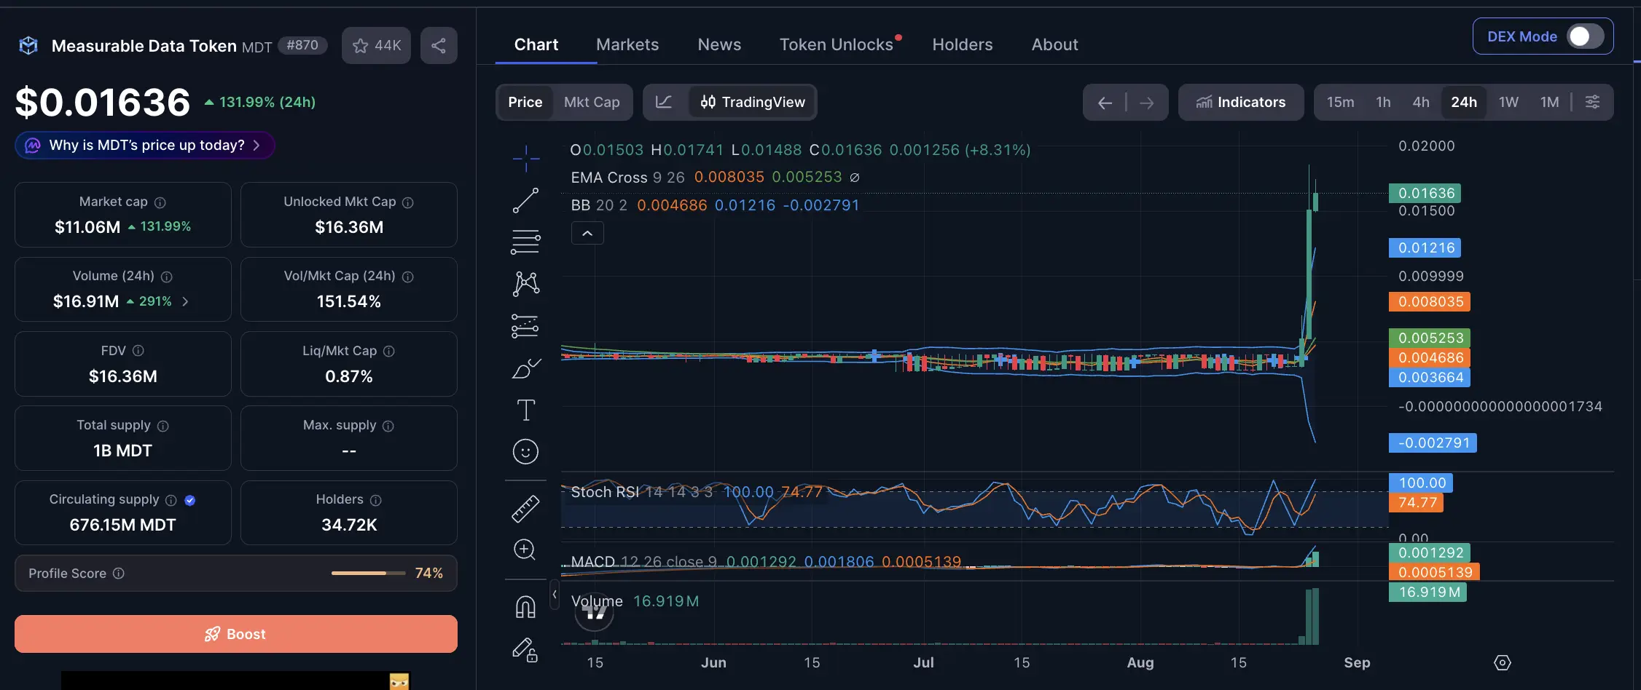Select the Text annotation tool
Image resolution: width=1641 pixels, height=690 pixels.
(x=525, y=410)
